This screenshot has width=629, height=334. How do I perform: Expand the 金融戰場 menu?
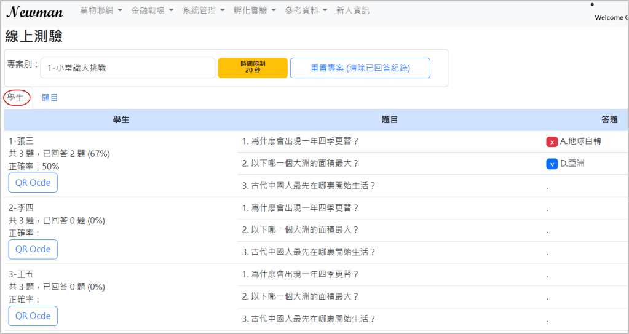pos(152,10)
